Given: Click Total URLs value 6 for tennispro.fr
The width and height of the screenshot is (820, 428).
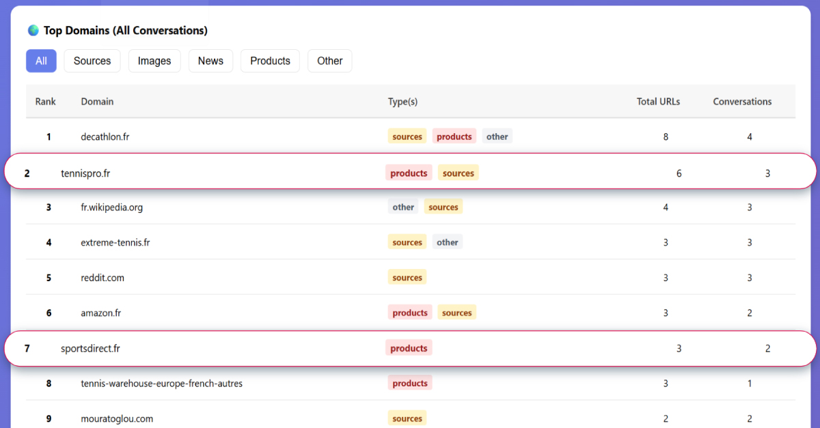Looking at the screenshot, I should tap(679, 173).
